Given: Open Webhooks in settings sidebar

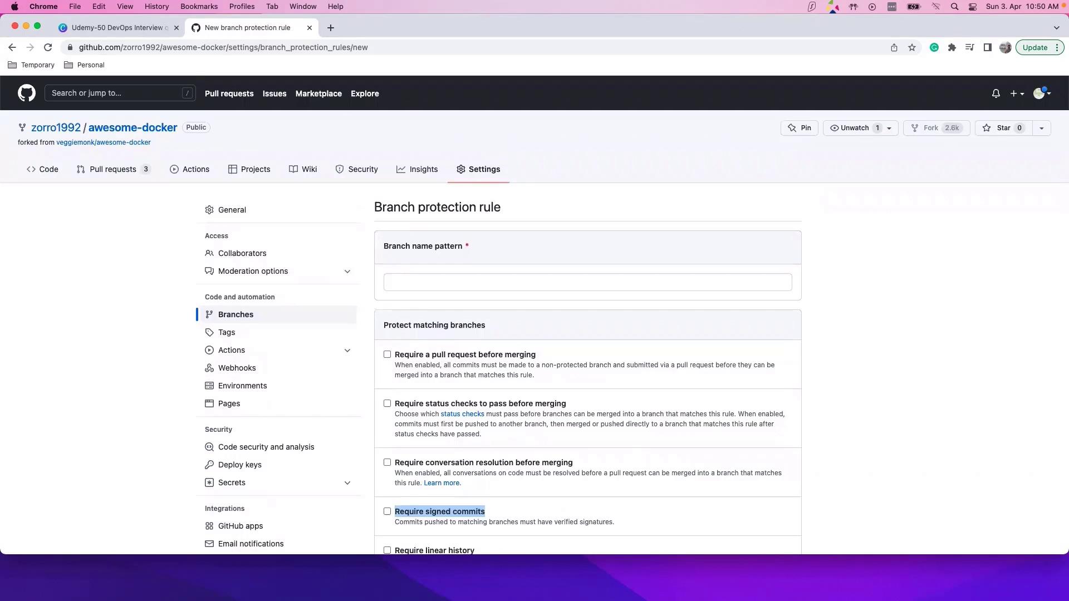Looking at the screenshot, I should [237, 368].
